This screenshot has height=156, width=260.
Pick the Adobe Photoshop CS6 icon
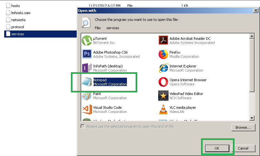(x=87, y=54)
